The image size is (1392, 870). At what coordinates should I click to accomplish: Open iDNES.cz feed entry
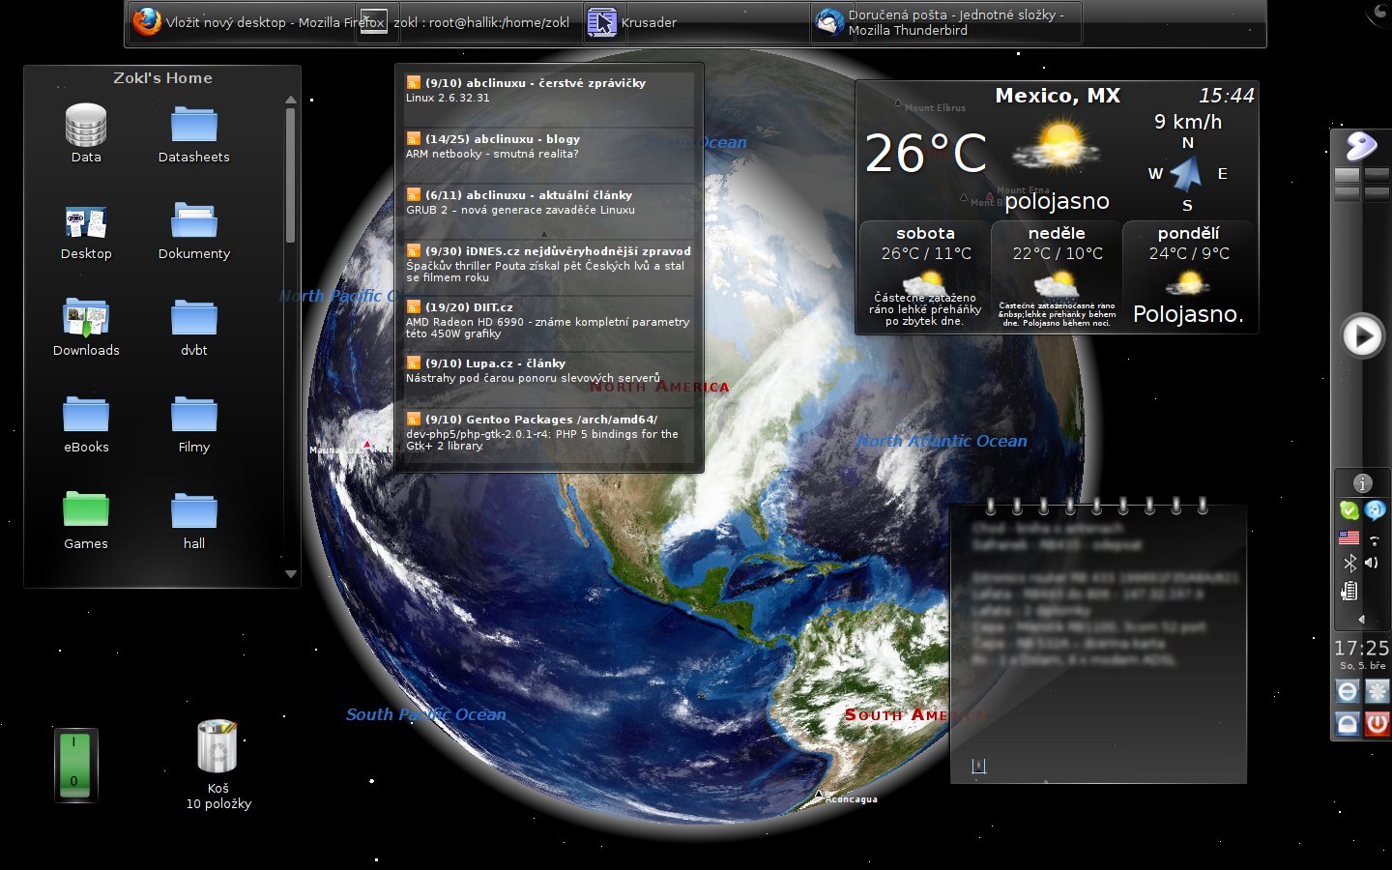click(548, 267)
